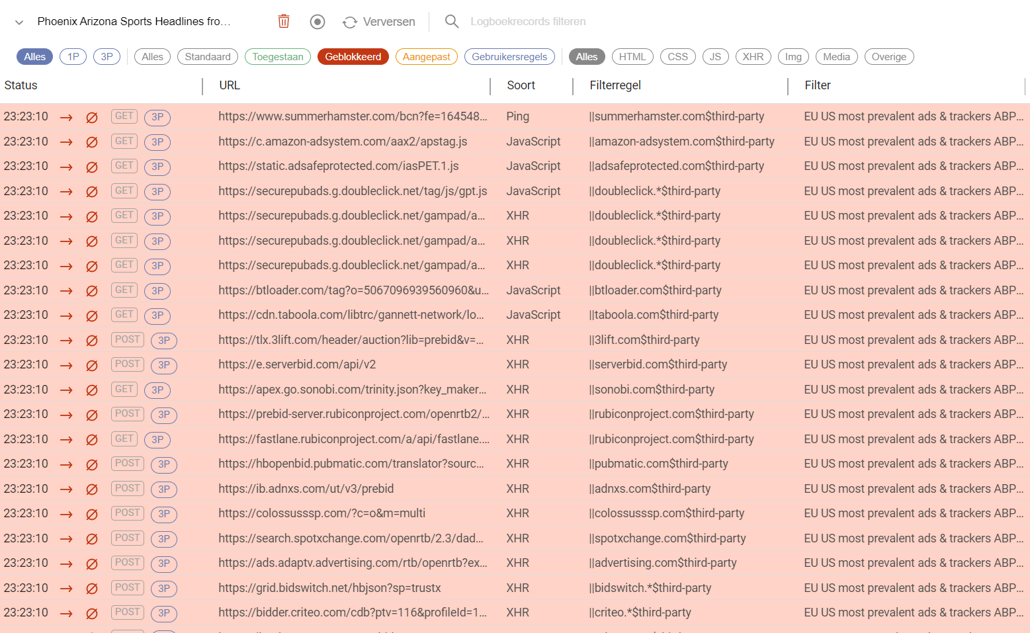This screenshot has width=1030, height=633.
Task: Click the magnifying glass search icon
Action: [x=452, y=21]
